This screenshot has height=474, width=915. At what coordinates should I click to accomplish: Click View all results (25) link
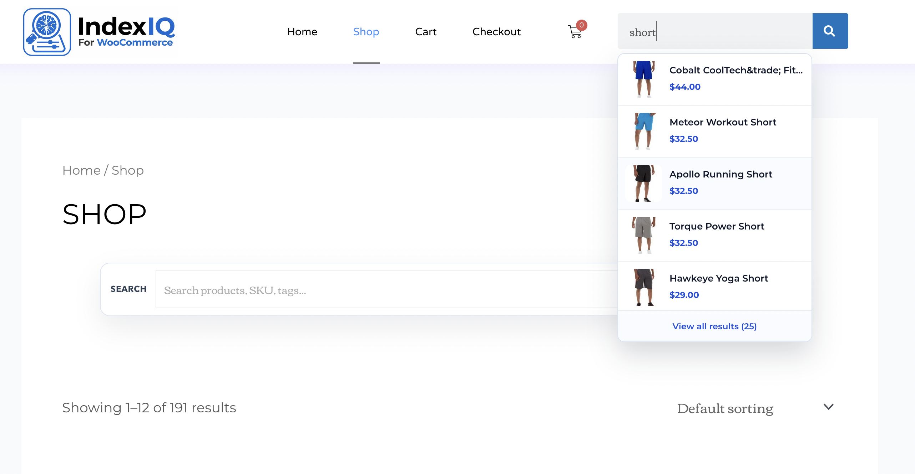point(714,326)
